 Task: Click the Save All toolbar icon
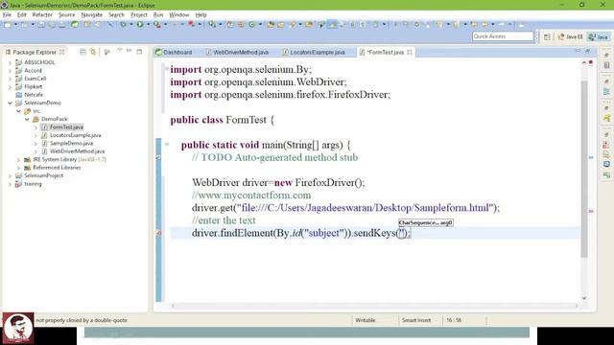coord(52,25)
